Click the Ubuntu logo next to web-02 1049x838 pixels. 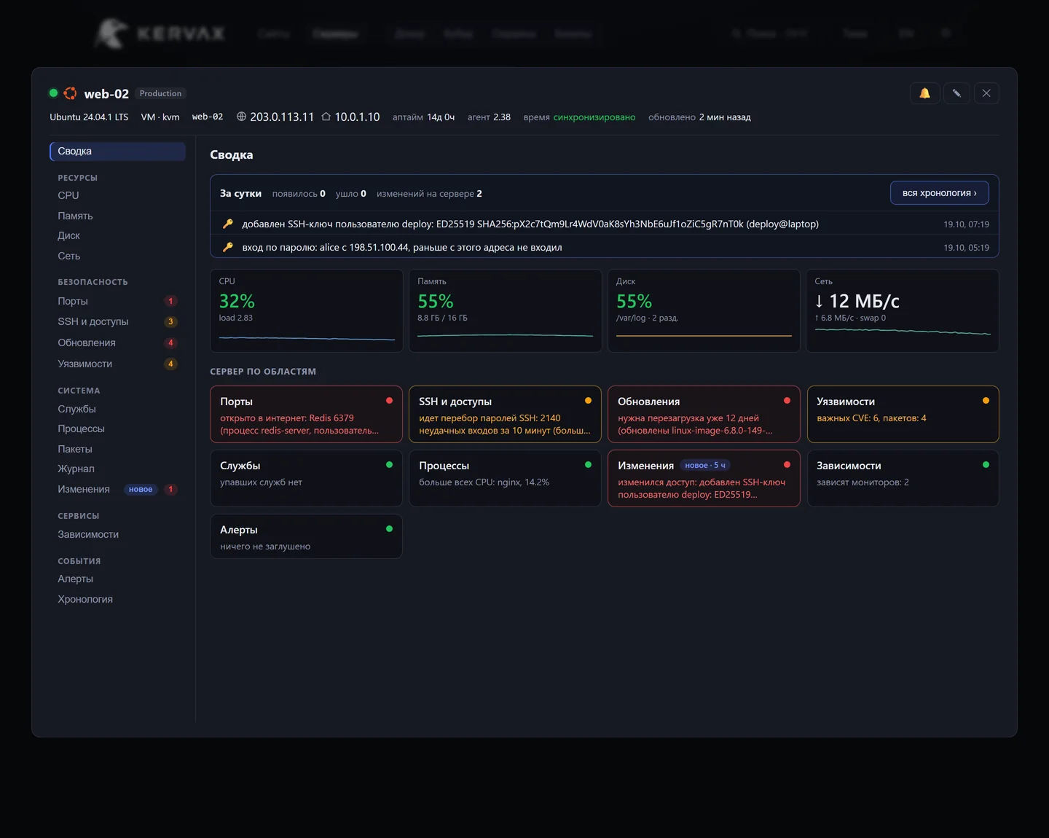point(70,93)
